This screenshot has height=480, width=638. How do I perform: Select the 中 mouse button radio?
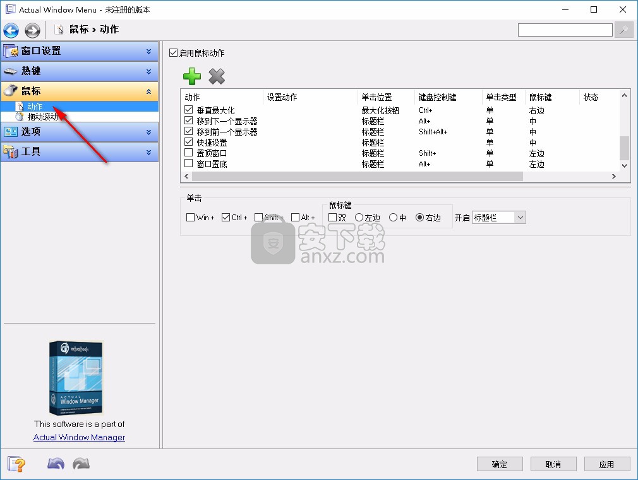(393, 218)
